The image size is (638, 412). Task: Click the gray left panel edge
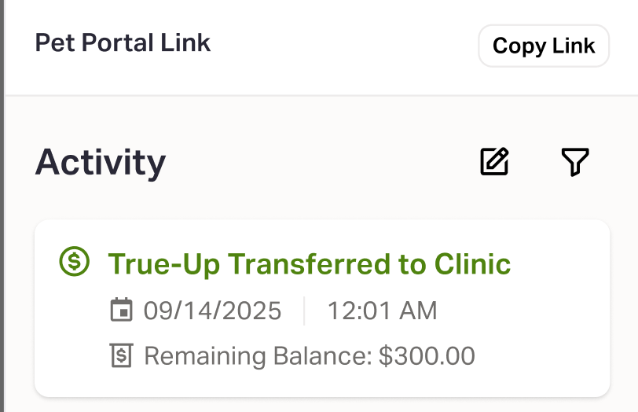2,206
